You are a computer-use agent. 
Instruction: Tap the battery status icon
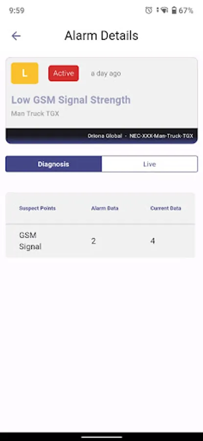(x=174, y=10)
